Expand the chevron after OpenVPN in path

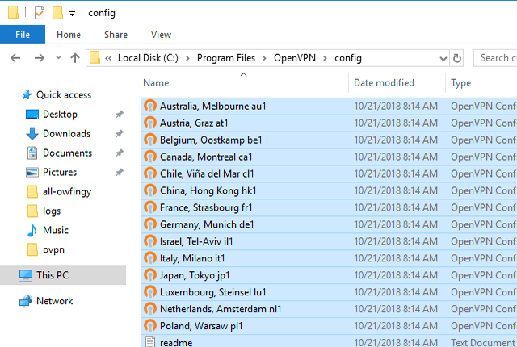tap(325, 58)
